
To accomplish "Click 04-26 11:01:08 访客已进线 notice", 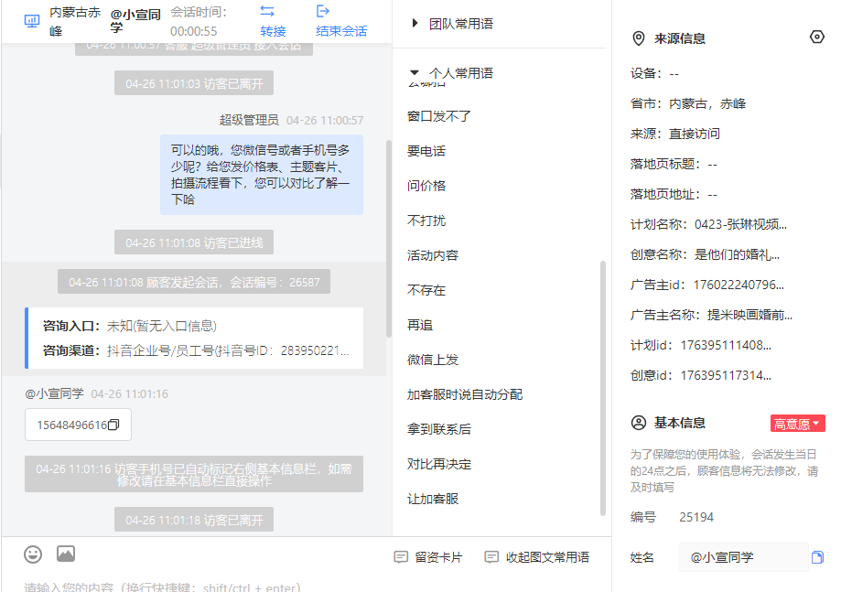I will (194, 242).
